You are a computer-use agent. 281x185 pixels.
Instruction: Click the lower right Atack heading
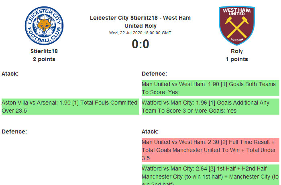coord(150,132)
